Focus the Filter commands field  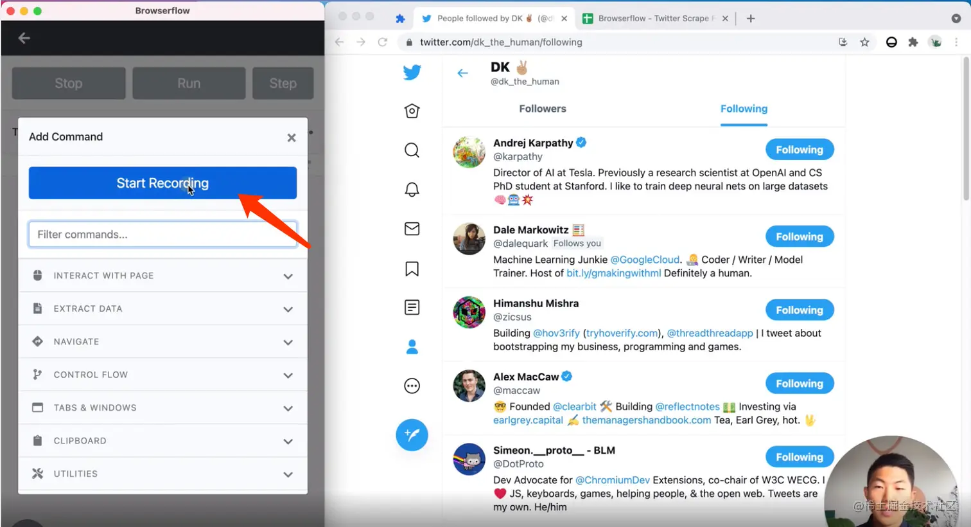pos(162,235)
